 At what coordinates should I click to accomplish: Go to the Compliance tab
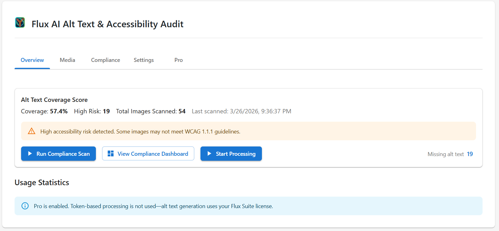click(106, 60)
